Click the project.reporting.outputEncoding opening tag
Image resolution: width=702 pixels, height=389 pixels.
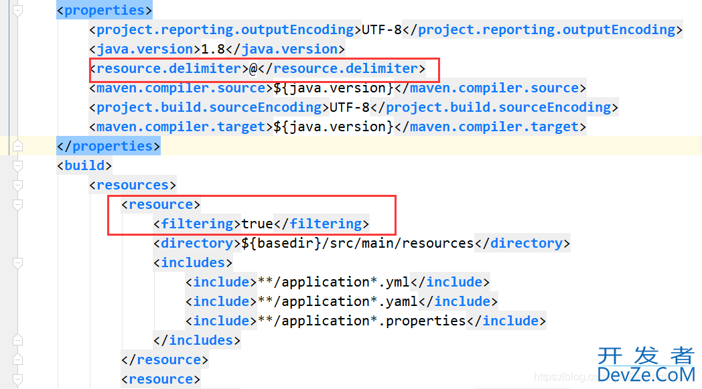[225, 29]
